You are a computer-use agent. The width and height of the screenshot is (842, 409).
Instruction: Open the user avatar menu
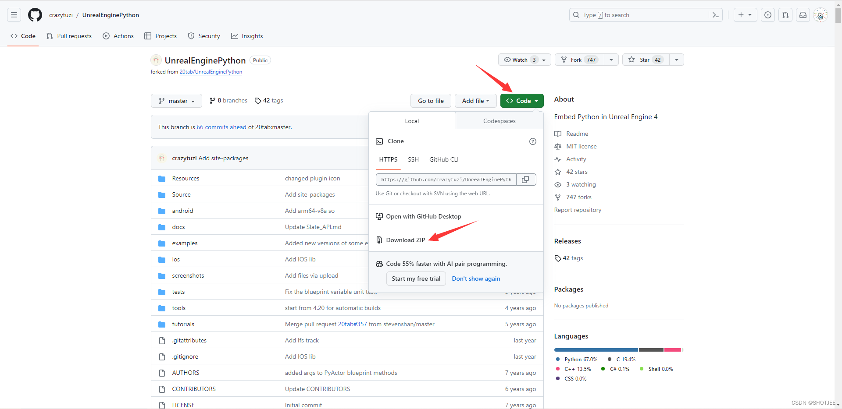pyautogui.click(x=821, y=15)
